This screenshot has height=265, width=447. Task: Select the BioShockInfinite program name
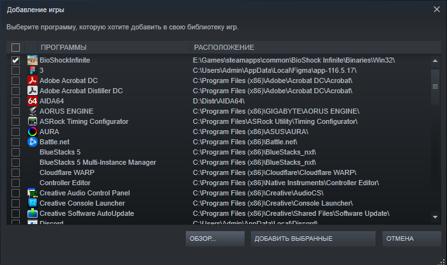64,60
